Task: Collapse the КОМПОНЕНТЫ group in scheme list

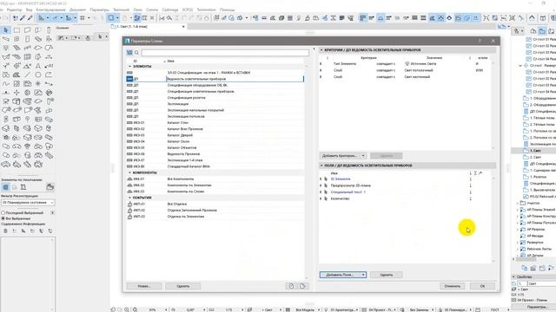Action: point(129,172)
